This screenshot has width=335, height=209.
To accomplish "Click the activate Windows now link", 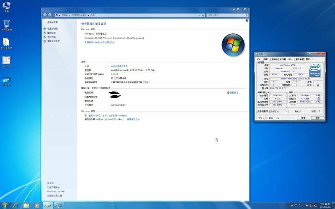I will click(108, 116).
